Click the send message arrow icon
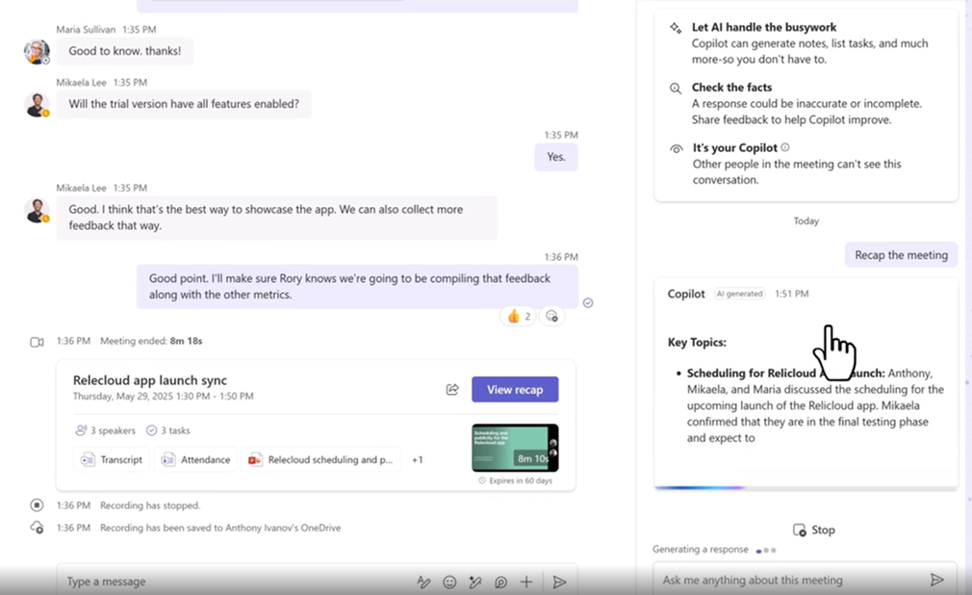Screen dimensions: 972x595 (558, 582)
